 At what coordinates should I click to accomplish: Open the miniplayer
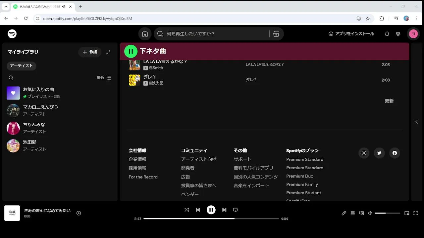[x=407, y=213]
